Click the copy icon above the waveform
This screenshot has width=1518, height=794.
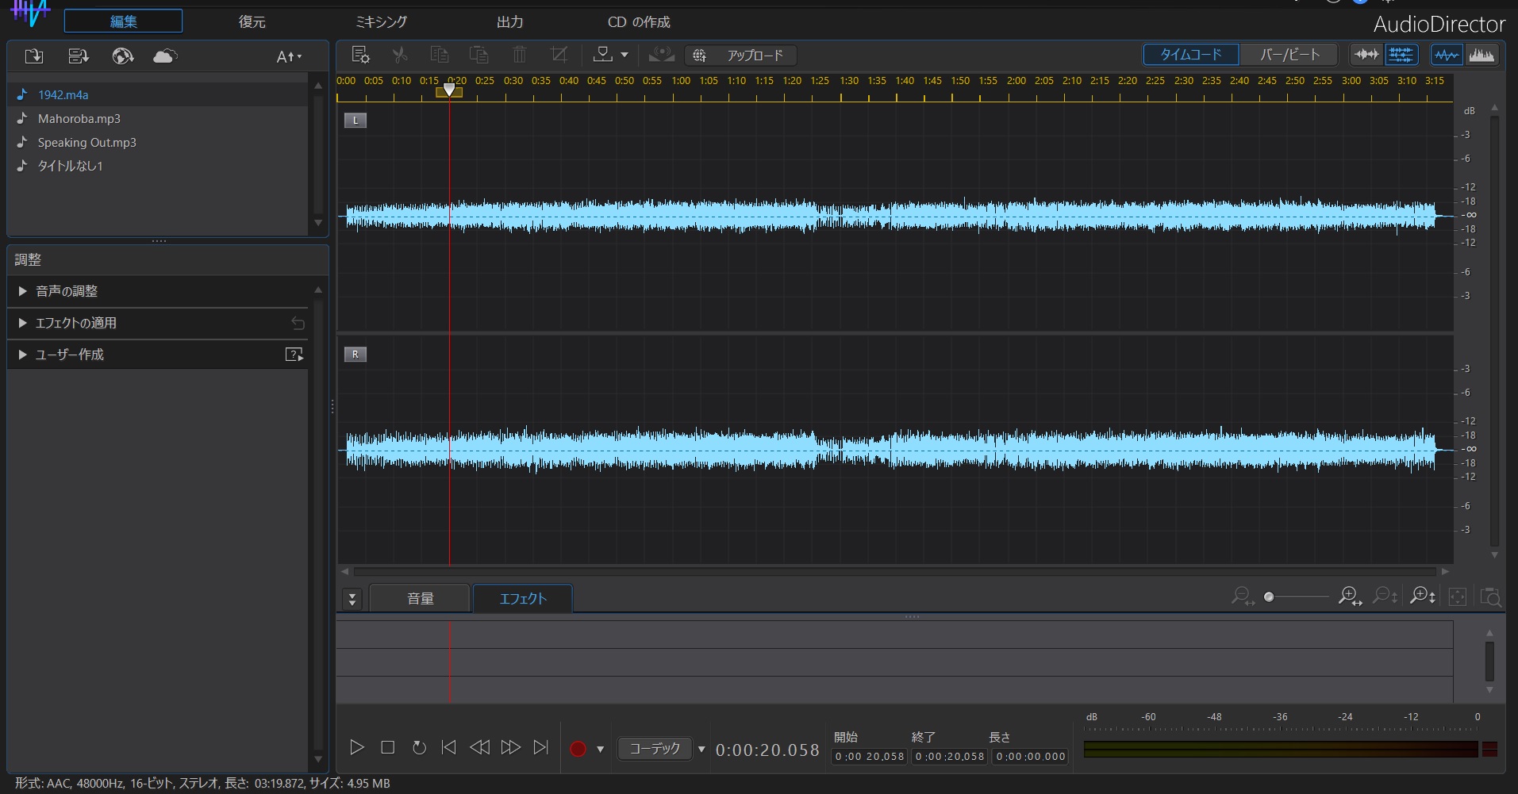click(x=439, y=55)
